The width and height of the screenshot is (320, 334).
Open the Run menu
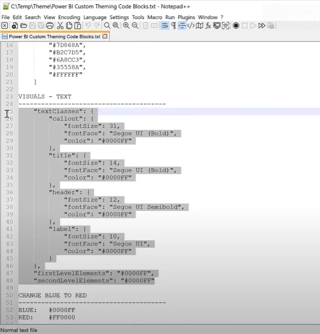(x=170, y=17)
